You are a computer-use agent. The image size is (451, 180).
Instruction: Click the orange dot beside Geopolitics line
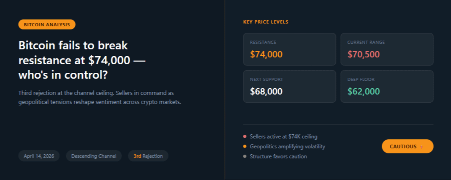pyautogui.click(x=245, y=147)
